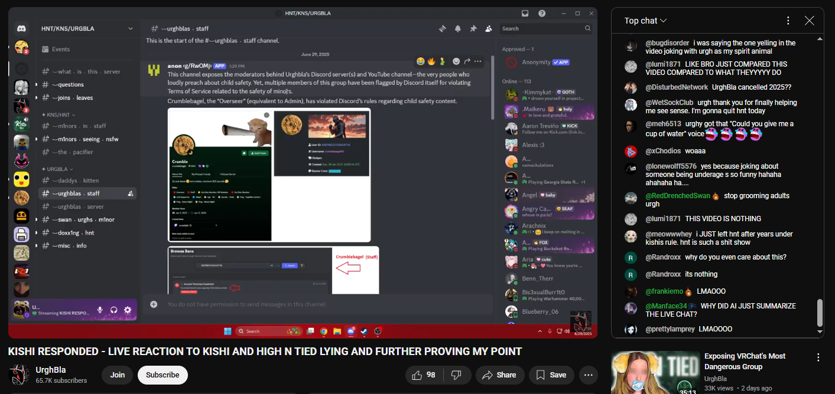Image resolution: width=835 pixels, height=394 pixels.
Task: Open Exposing VRChat's Most Dangerous Group video
Action: pos(745,362)
